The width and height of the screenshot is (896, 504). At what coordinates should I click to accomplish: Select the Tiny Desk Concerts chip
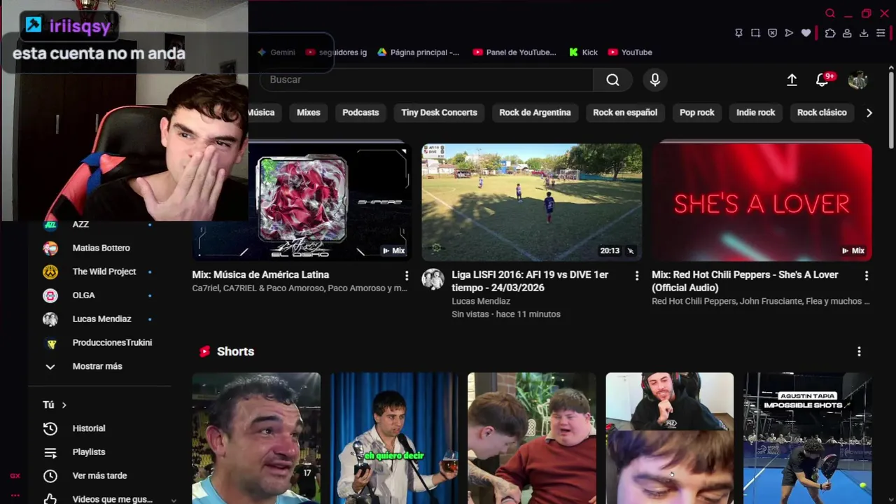click(x=439, y=113)
